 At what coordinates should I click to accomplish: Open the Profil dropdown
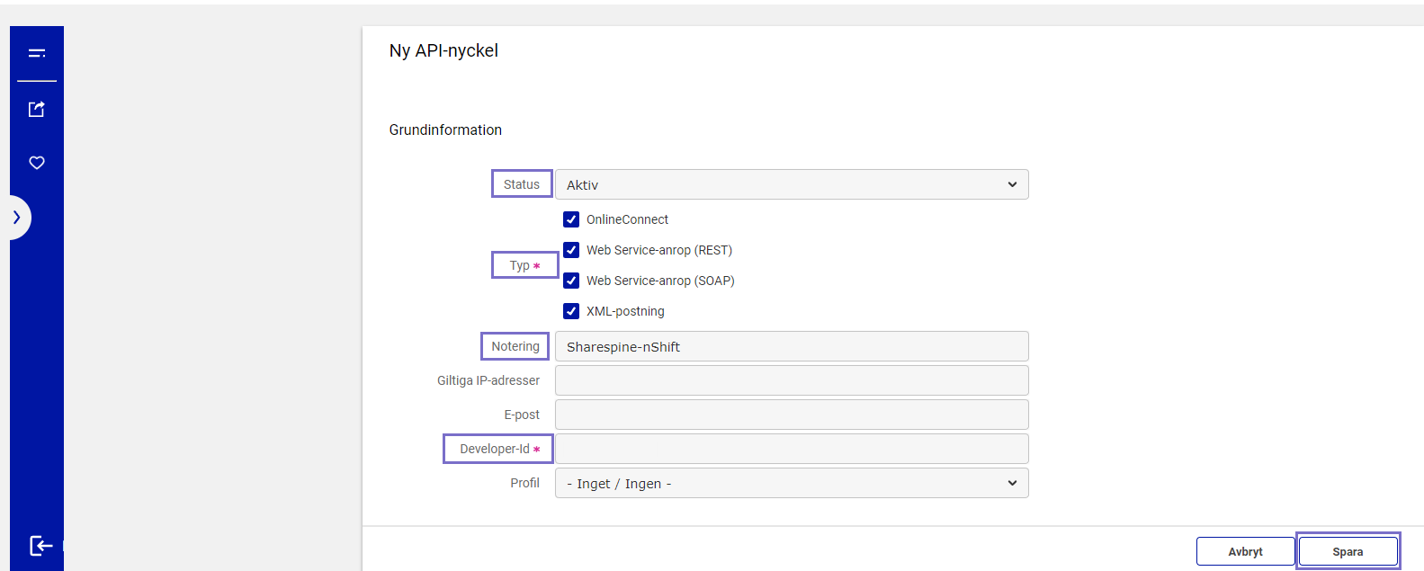(792, 483)
